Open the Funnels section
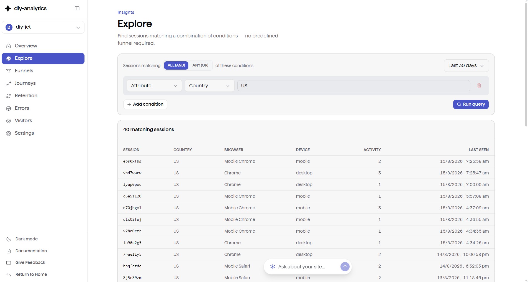Image resolution: width=528 pixels, height=282 pixels. (x=43, y=71)
